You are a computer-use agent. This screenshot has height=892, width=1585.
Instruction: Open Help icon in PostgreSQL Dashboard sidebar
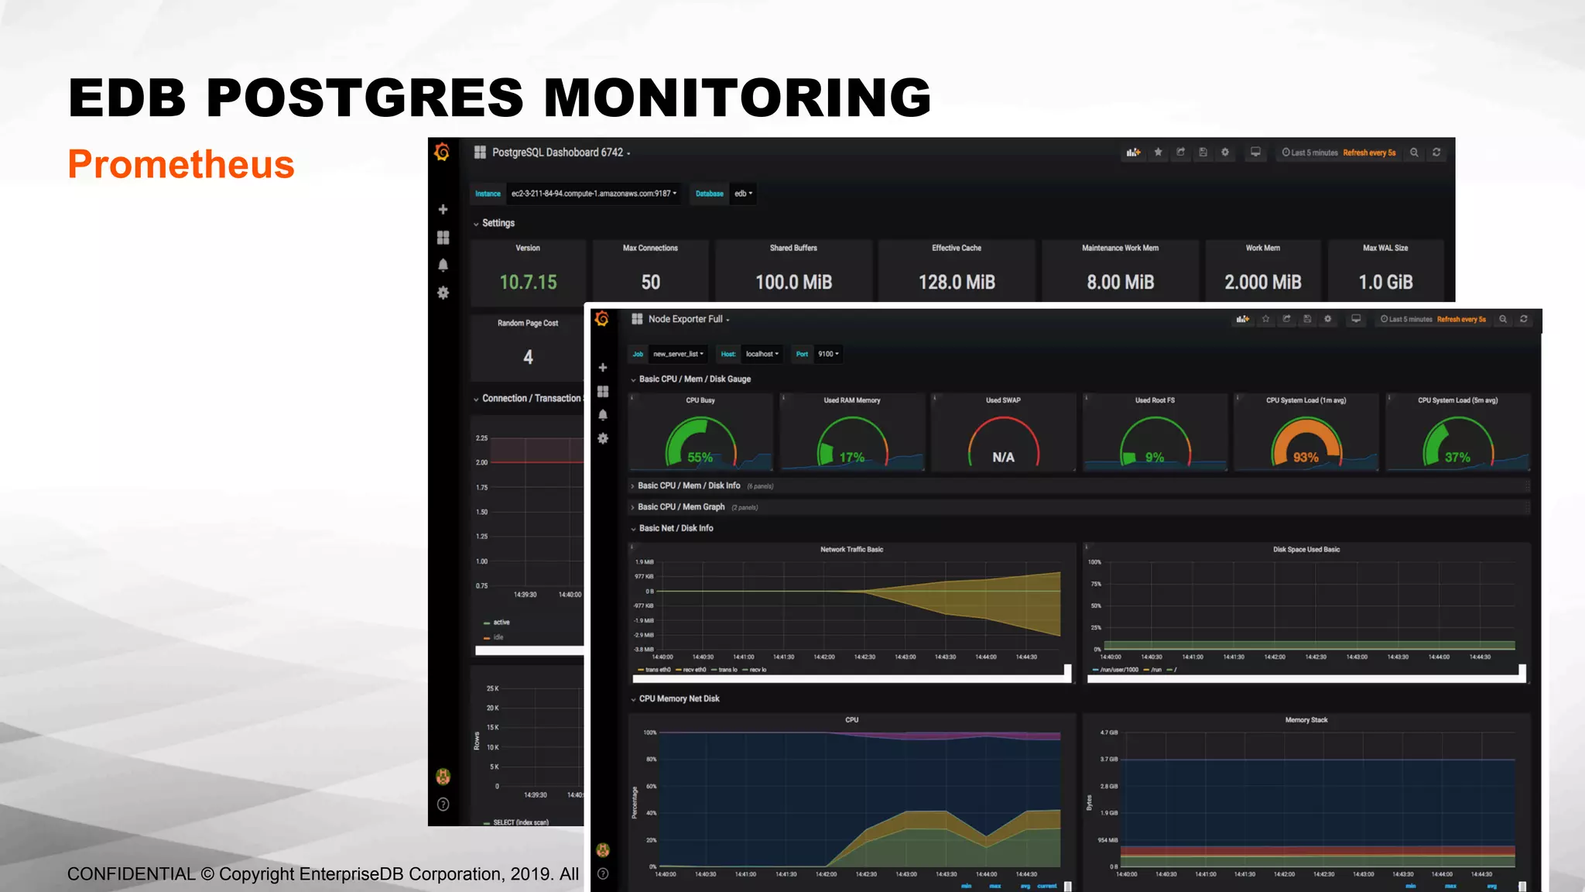tap(443, 805)
